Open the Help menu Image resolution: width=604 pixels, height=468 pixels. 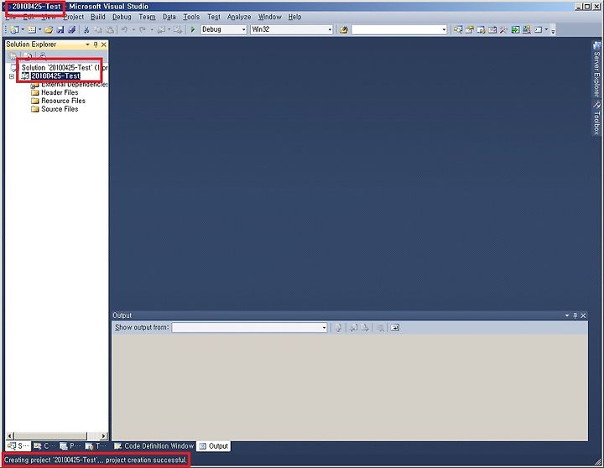click(x=294, y=17)
